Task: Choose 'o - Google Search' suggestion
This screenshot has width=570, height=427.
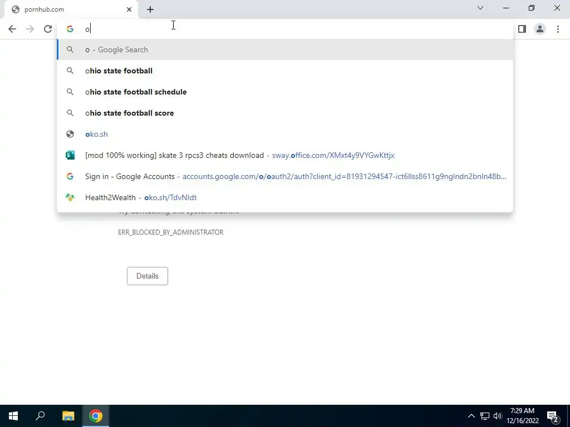Action: pos(285,49)
